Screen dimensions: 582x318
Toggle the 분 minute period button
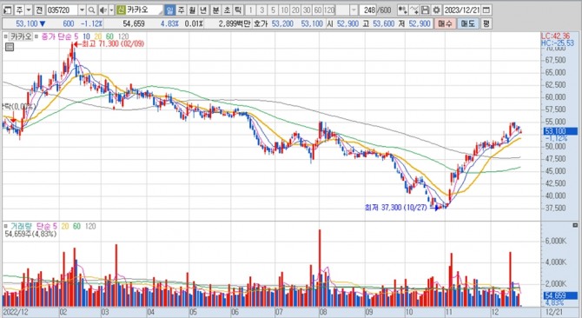[215, 10]
